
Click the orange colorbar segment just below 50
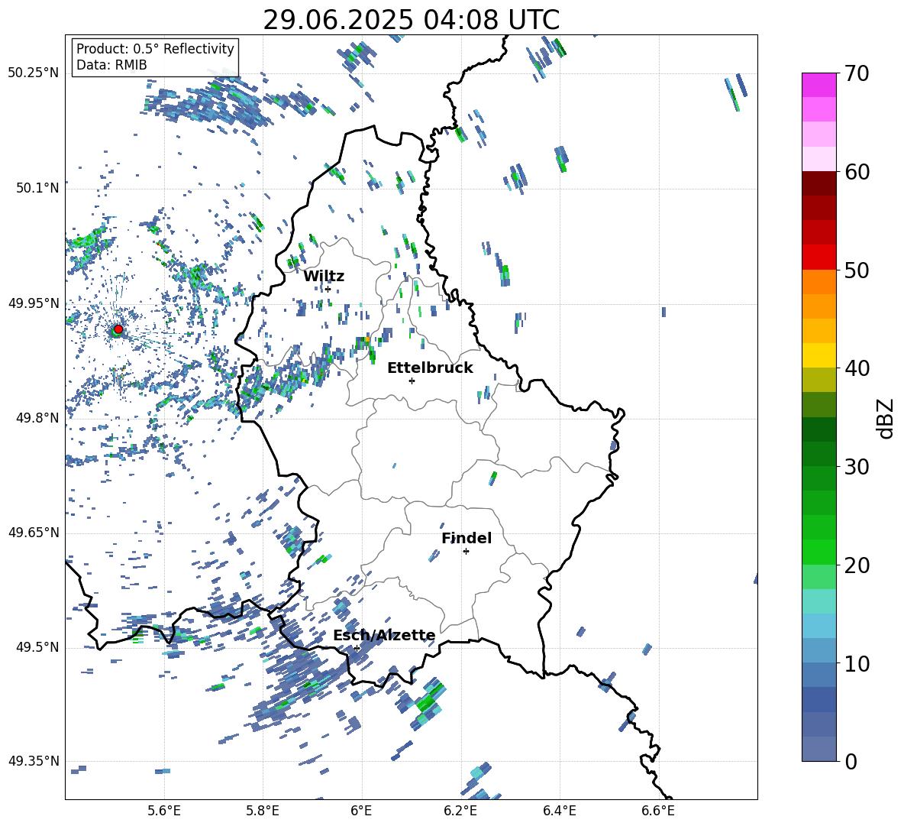coord(818,281)
